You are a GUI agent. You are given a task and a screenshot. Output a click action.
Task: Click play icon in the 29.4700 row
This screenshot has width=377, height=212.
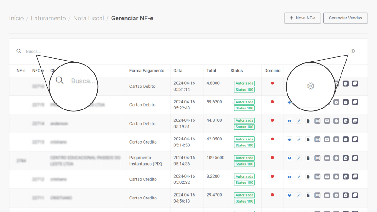tap(336, 195)
